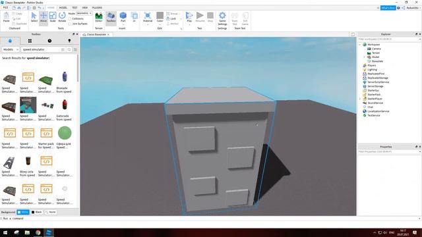Viewport: 422px width, 237px height.
Task: Open File Explorer from taskbar
Action: [x=27, y=232]
